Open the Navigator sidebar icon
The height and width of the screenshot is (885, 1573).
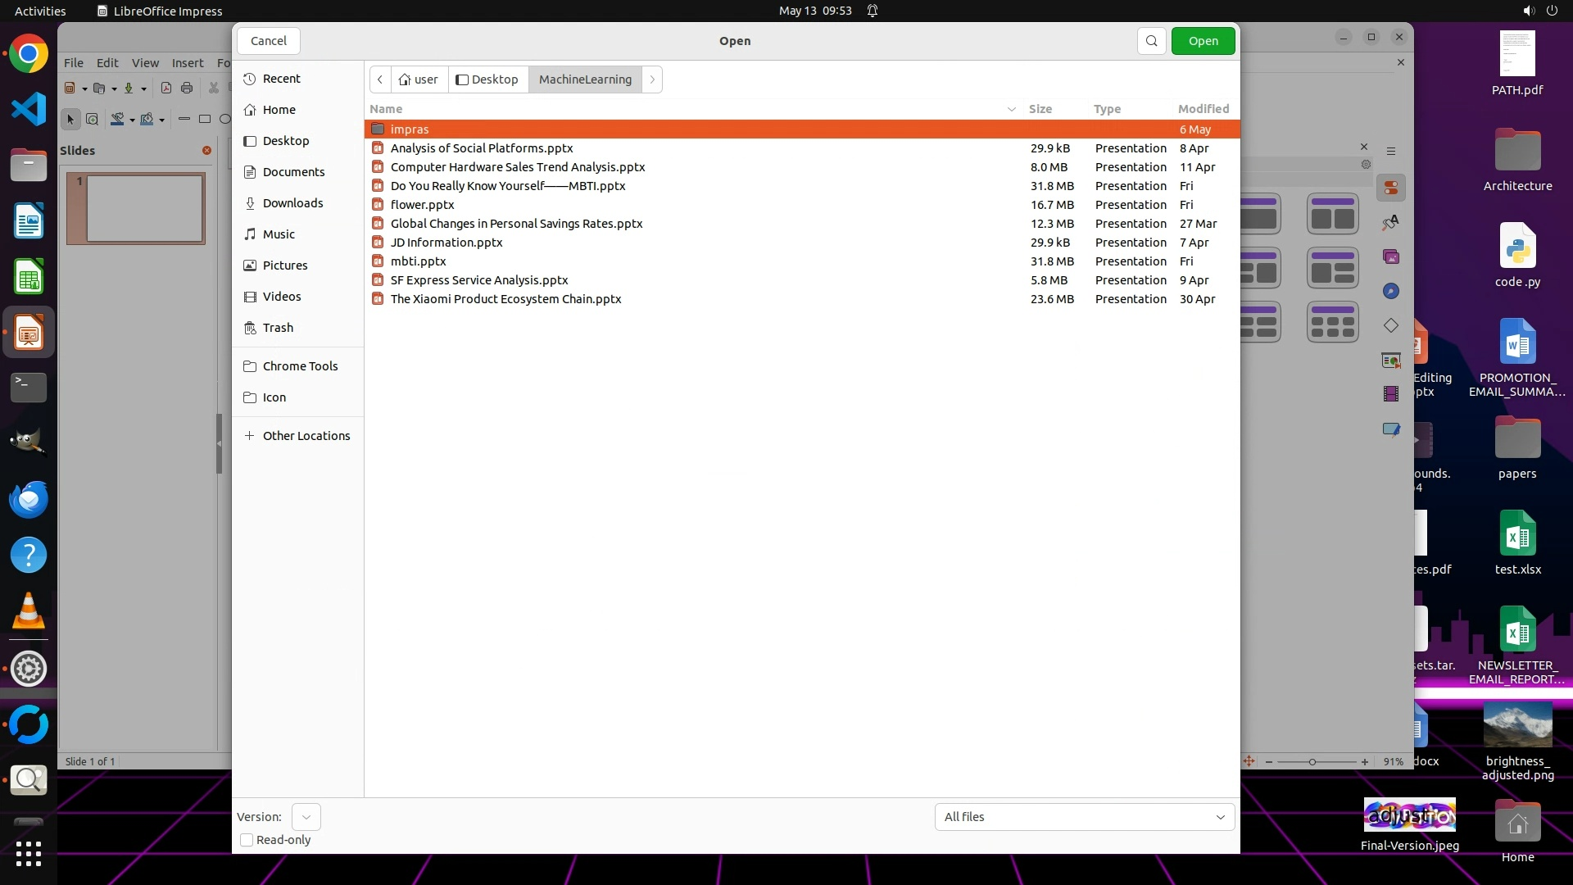[x=1390, y=292]
